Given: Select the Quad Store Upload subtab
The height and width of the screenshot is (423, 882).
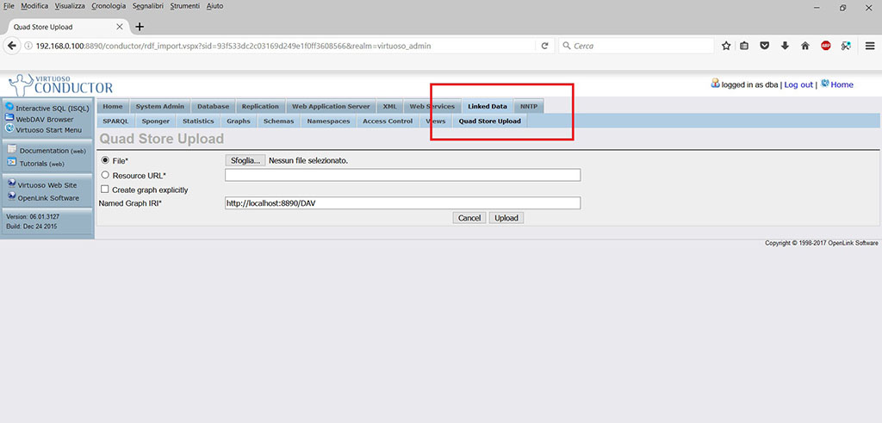Looking at the screenshot, I should tap(490, 121).
